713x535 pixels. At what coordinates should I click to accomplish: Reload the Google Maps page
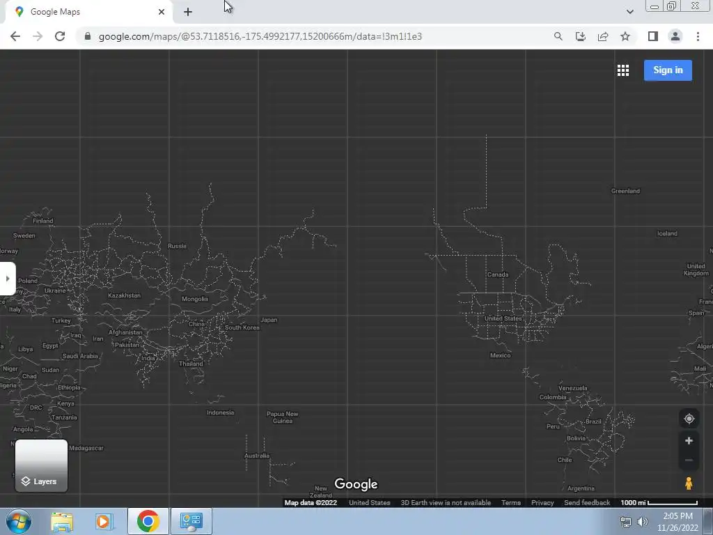pyautogui.click(x=60, y=36)
